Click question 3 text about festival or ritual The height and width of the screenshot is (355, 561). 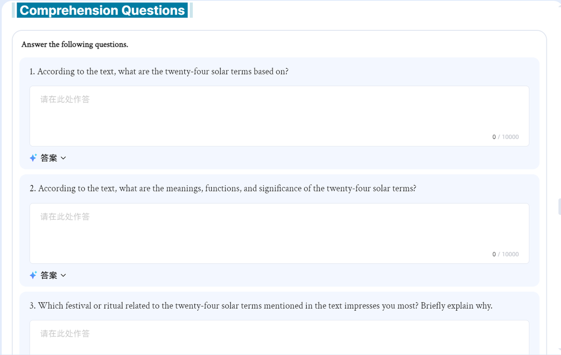tap(261, 305)
